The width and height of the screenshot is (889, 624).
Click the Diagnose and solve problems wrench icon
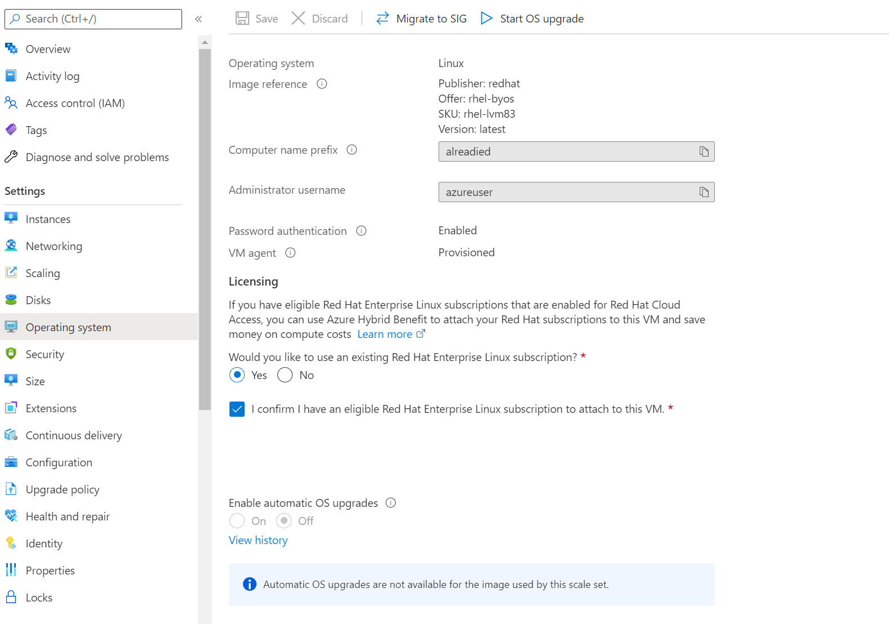11,157
